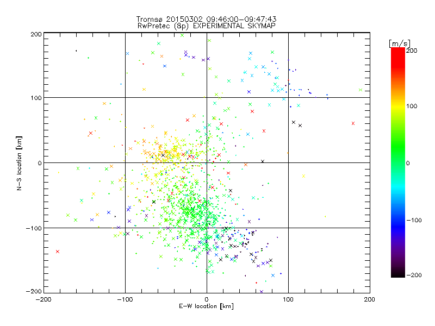Select the "RwPretec (8p) EXPERIMENTAL SKYMAP" subtitle
Screen dimensions: 435x326
tap(206, 26)
